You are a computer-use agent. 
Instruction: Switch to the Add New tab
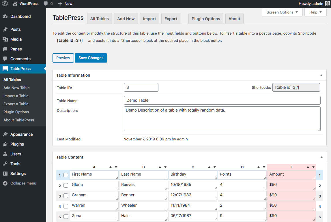[x=126, y=19]
